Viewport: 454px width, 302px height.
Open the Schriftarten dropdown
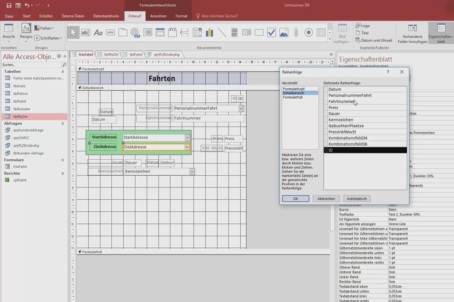tap(48, 38)
